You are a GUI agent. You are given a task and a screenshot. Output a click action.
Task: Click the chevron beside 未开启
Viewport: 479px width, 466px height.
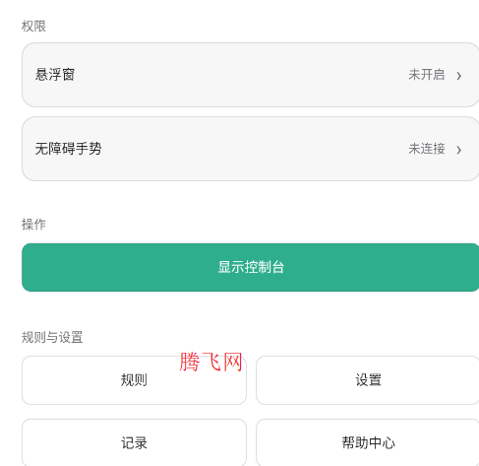coord(459,76)
